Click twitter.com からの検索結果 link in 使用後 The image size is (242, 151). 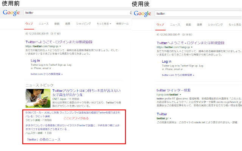coord(178,75)
